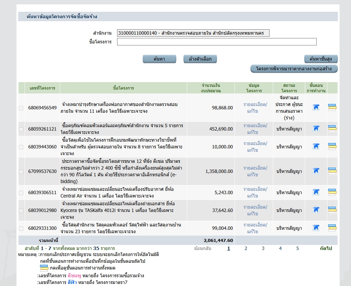Tick checkbox for project 68069456549

(x=21, y=108)
